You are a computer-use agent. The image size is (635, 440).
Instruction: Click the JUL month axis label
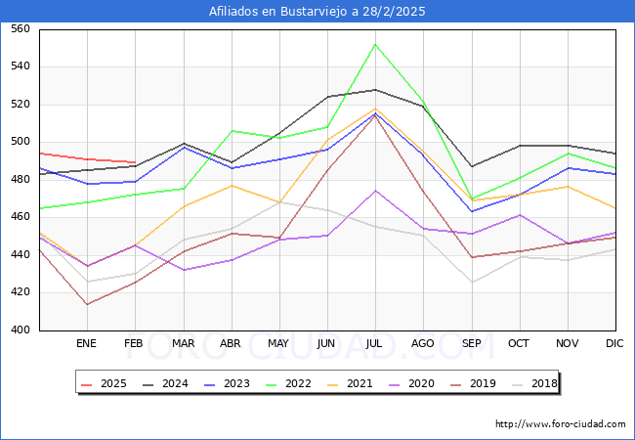click(374, 343)
